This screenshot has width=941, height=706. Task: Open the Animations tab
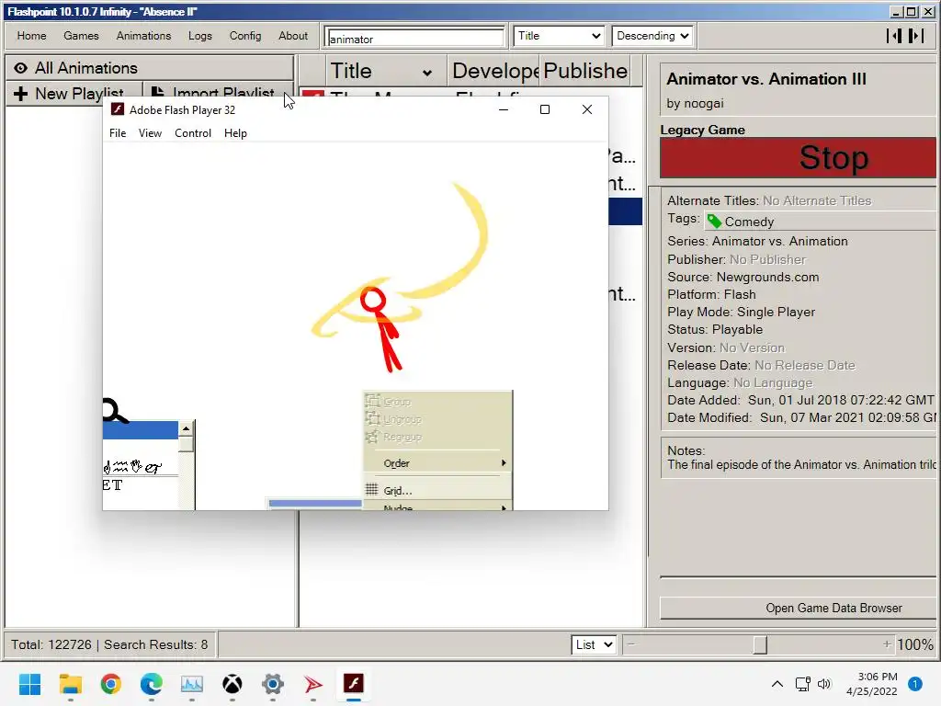143,36
